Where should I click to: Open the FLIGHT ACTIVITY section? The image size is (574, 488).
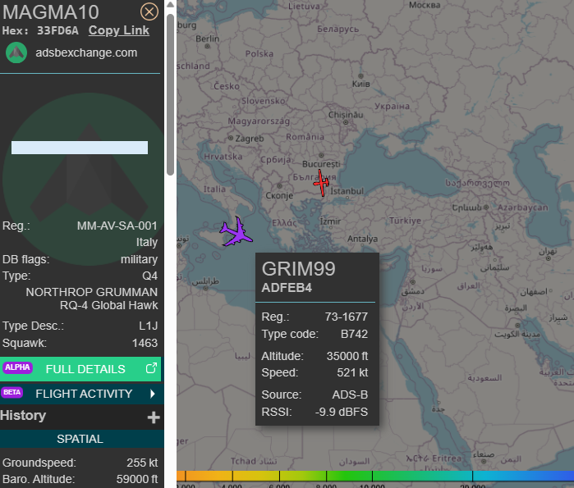(x=80, y=394)
